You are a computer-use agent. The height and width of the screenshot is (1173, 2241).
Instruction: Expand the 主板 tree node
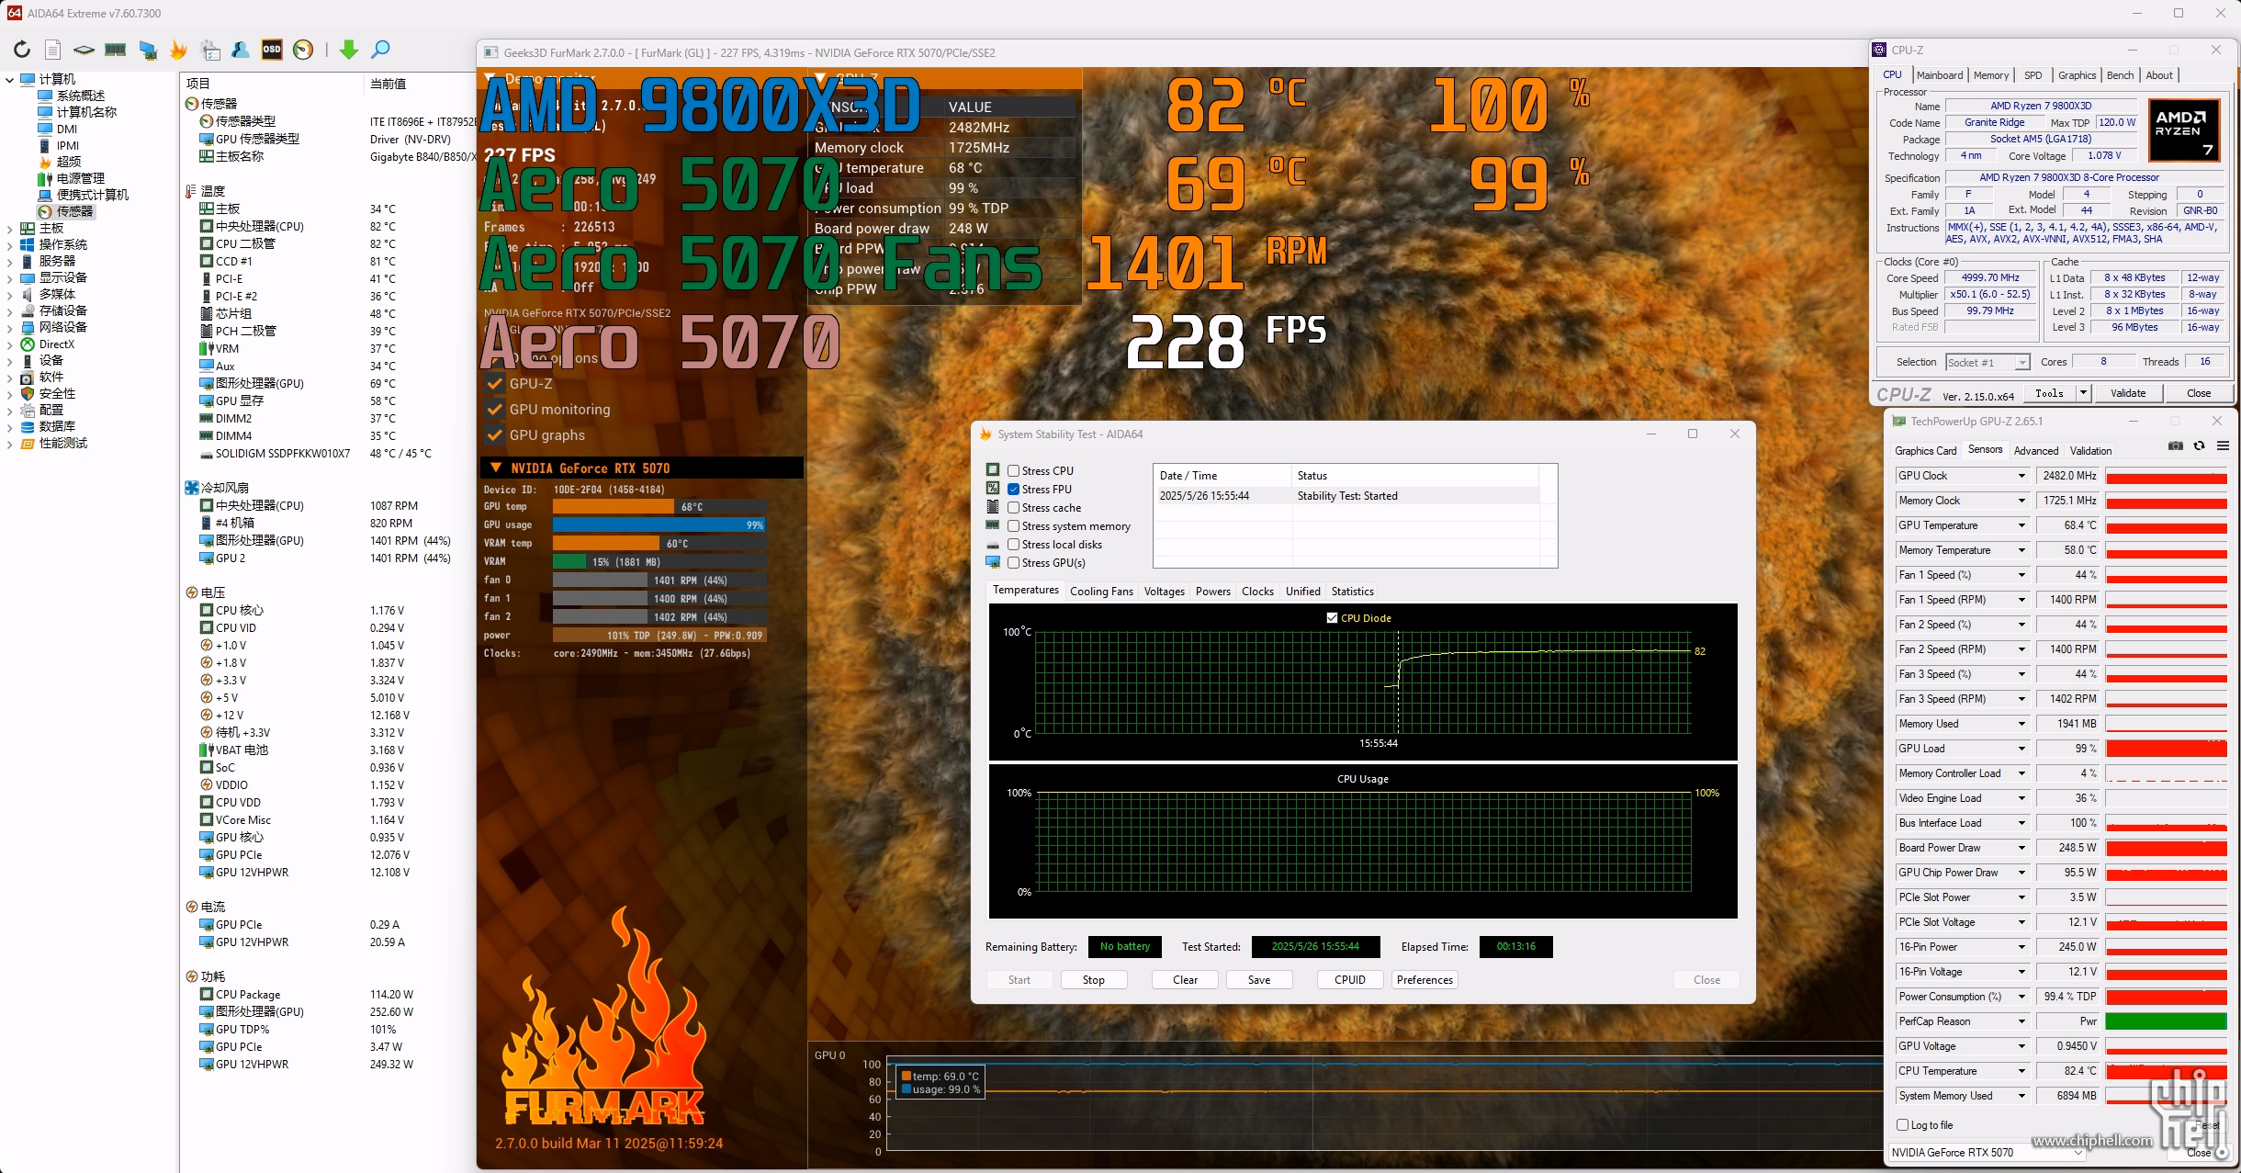tap(9, 229)
